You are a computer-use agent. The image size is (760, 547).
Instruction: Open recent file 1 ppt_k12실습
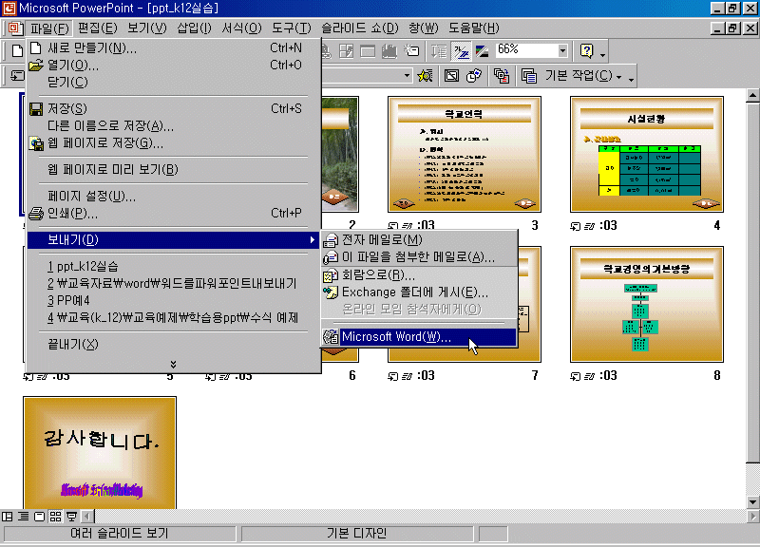coord(174,267)
